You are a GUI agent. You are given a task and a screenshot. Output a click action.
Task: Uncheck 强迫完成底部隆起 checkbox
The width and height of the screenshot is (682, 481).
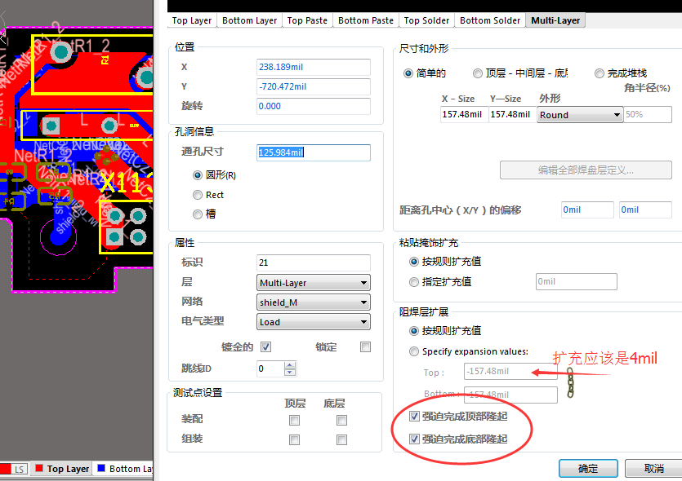point(414,439)
